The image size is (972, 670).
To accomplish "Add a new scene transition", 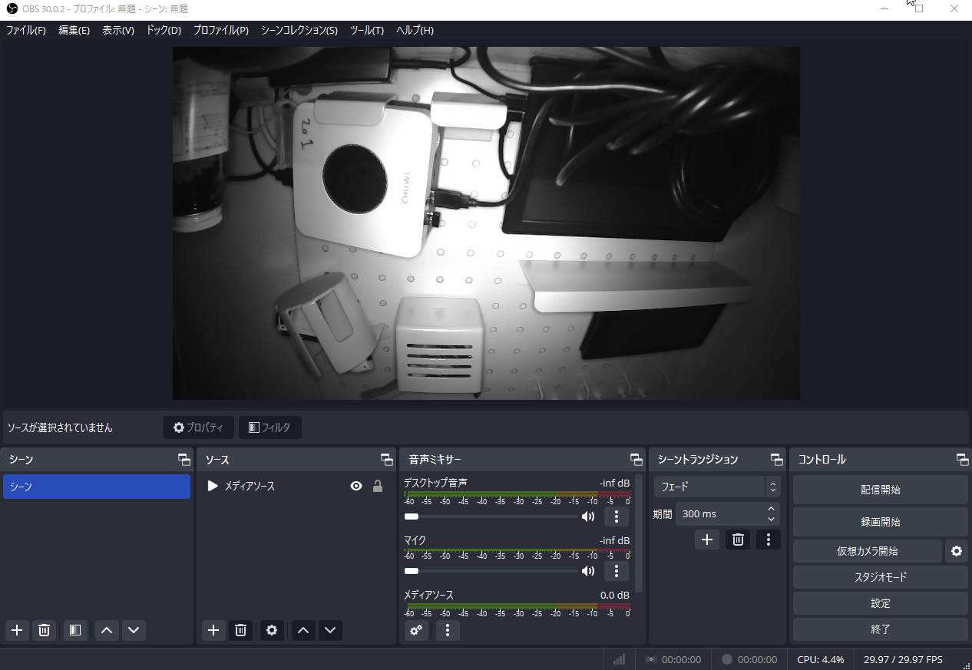I will [x=707, y=540].
